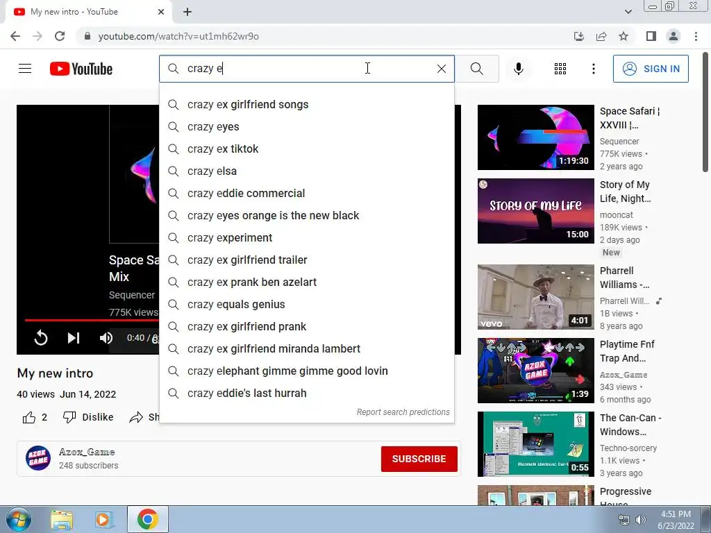Choose crazy ex girlfriend trailer

tap(307, 260)
